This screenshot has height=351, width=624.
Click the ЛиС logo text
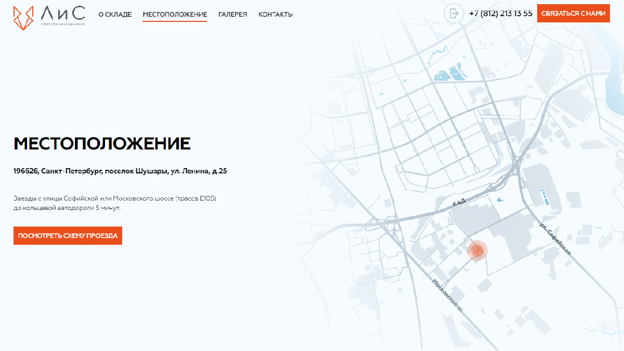[x=63, y=12]
